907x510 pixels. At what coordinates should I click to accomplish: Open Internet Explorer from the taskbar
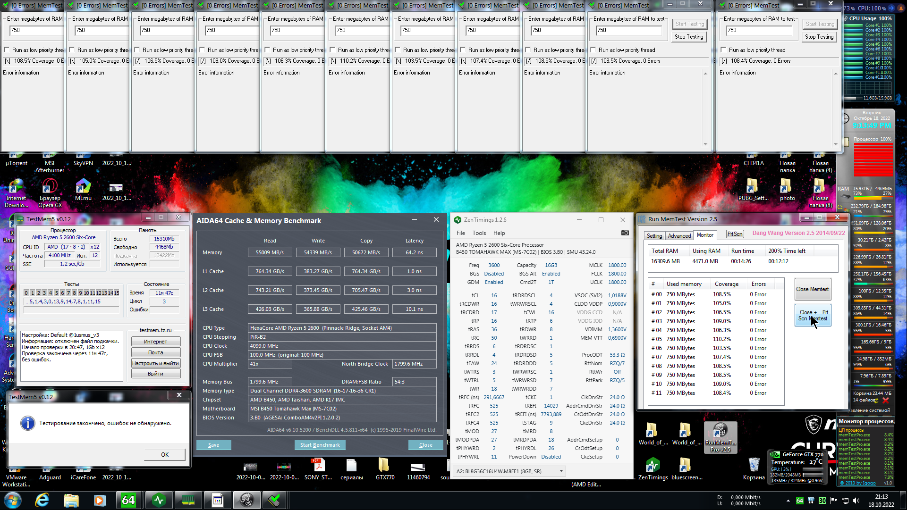click(x=42, y=500)
